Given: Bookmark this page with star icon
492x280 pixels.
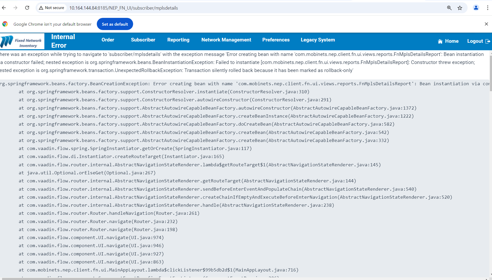Looking at the screenshot, I should [460, 8].
